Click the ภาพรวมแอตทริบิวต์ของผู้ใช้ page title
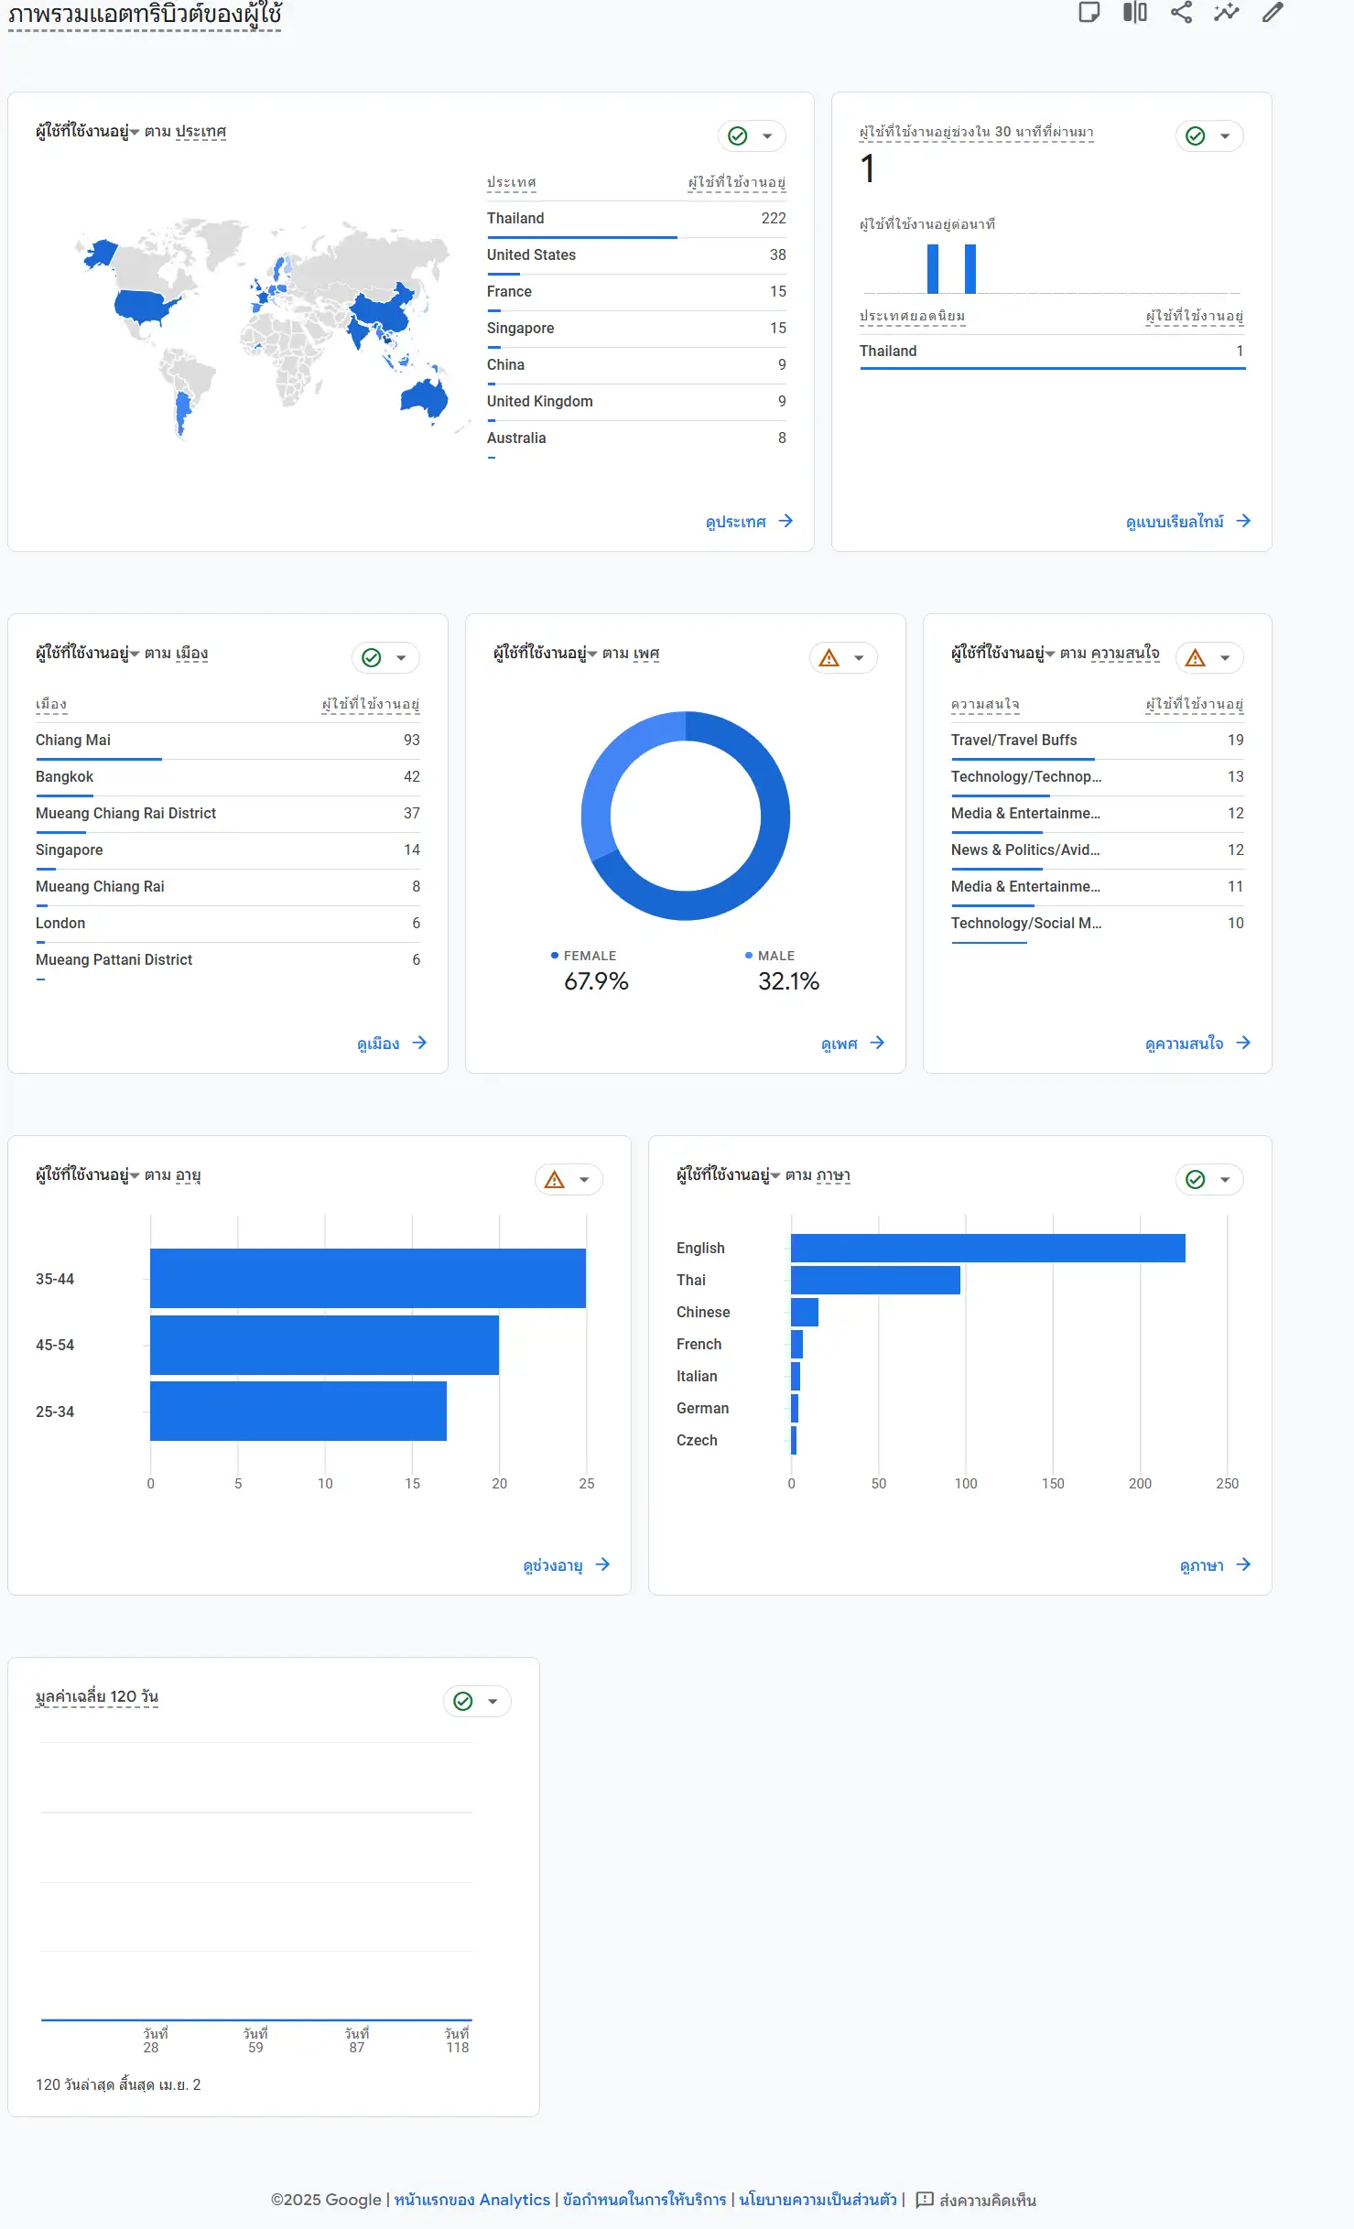The image size is (1354, 2229). click(145, 14)
